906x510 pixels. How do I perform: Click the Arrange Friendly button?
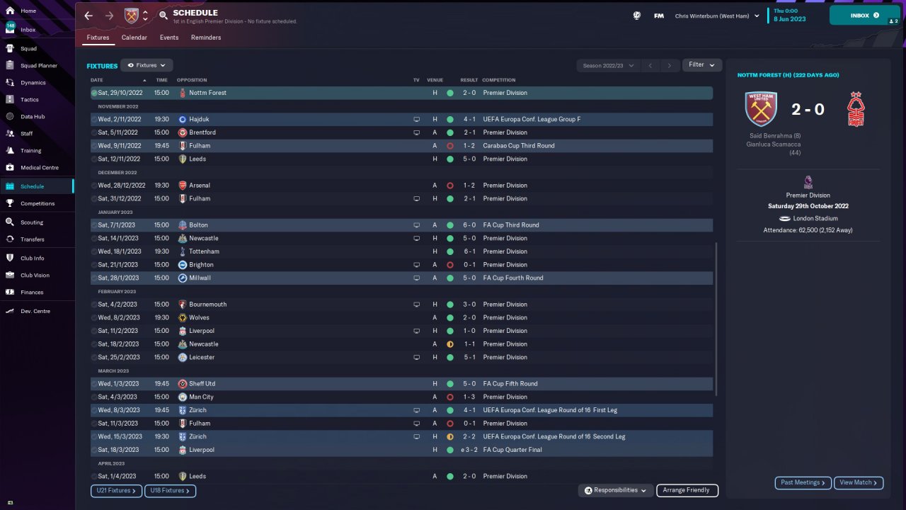[x=687, y=490]
